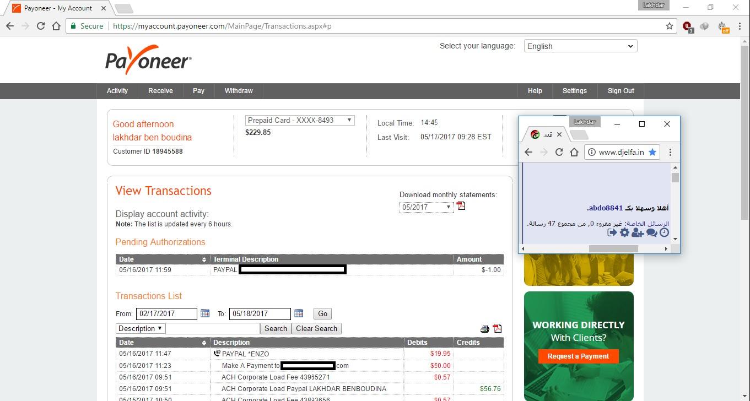The height and width of the screenshot is (401, 750).
Task: Click the djelfa.in window vertical scrollbar thumb
Action: (675, 177)
